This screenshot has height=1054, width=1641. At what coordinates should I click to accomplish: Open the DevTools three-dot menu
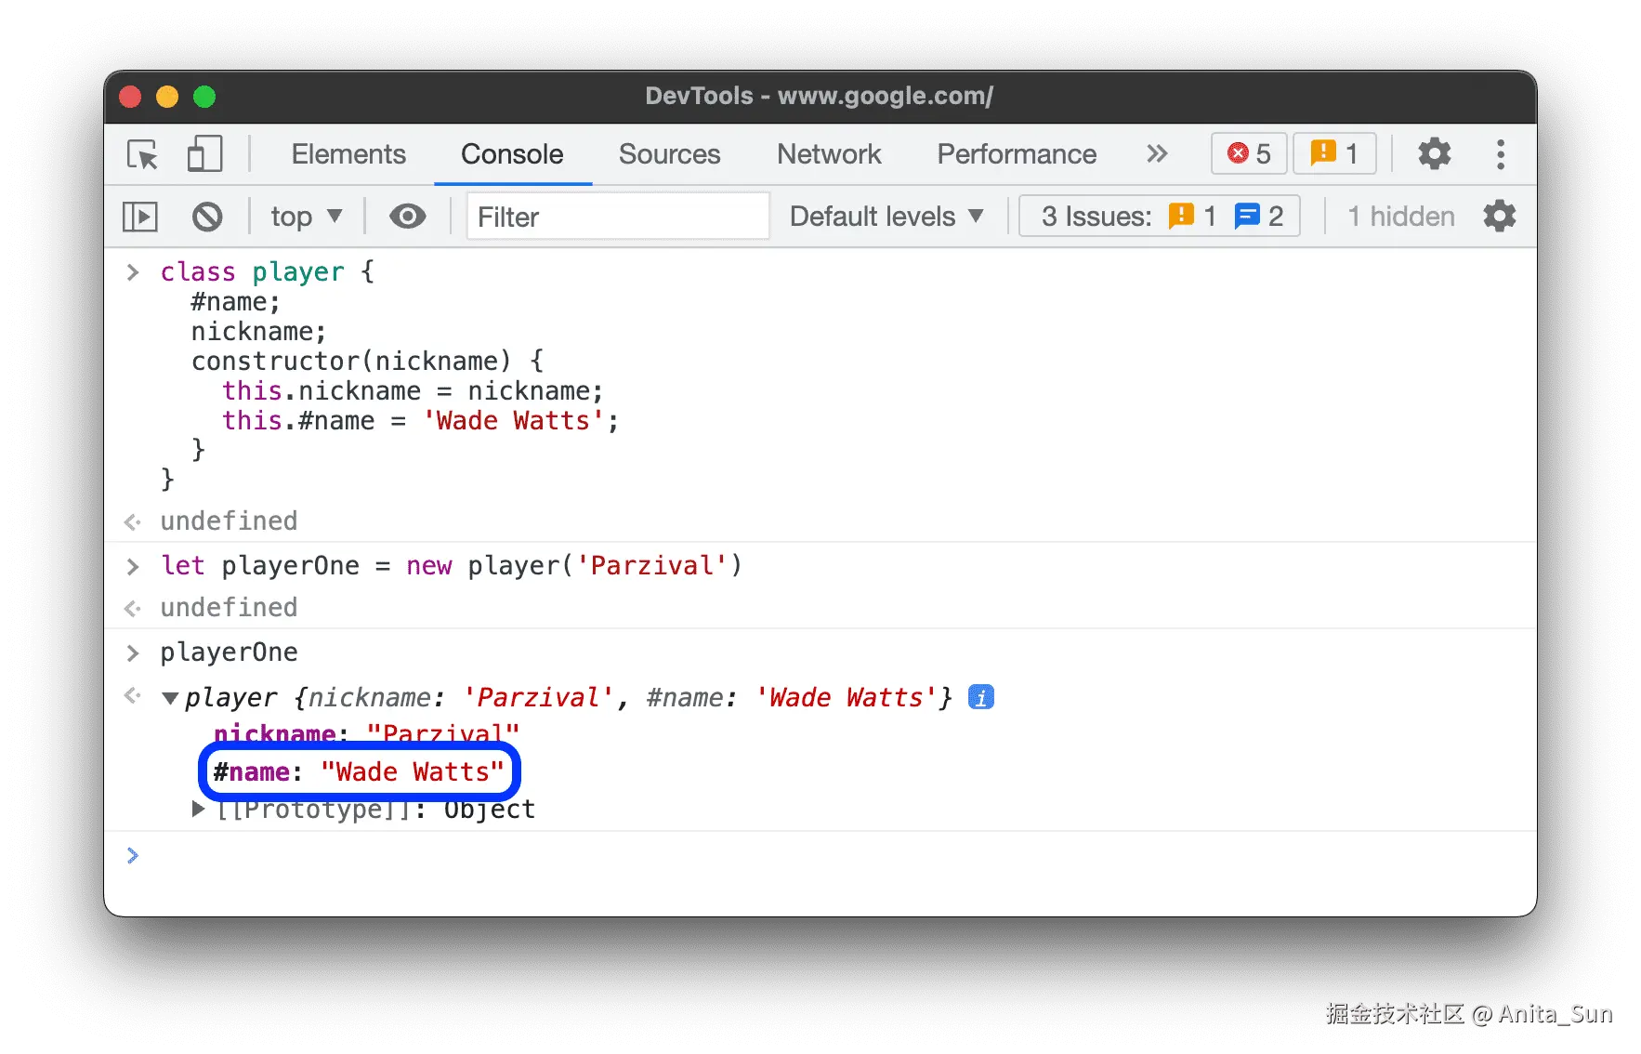(x=1500, y=154)
